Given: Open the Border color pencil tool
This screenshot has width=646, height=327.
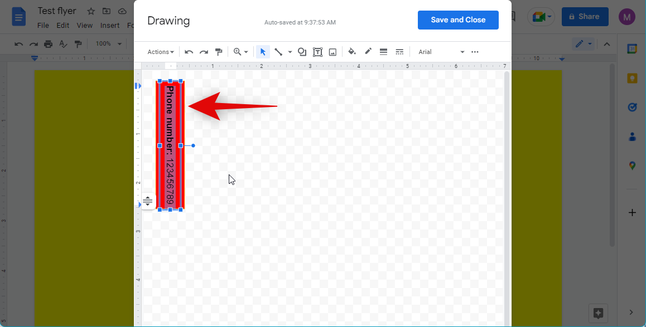Looking at the screenshot, I should [x=368, y=52].
